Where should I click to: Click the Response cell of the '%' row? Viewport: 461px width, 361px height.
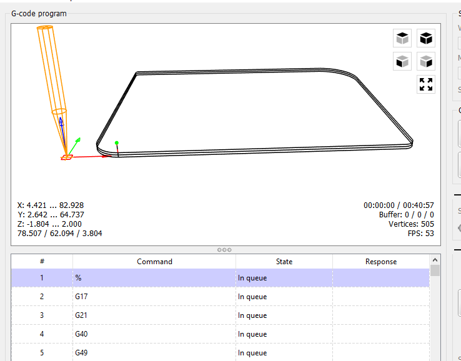pos(381,278)
